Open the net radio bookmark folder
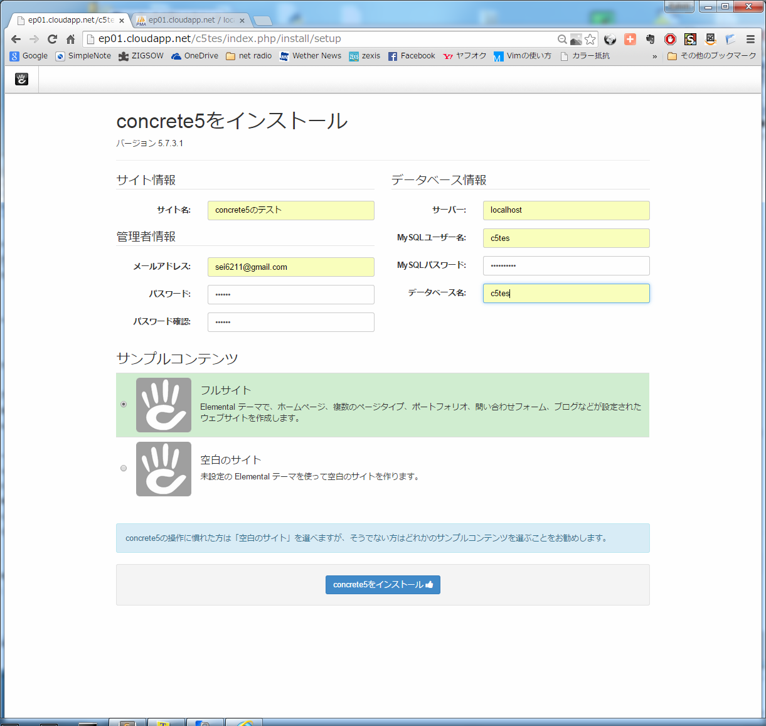Viewport: 766px width, 726px height. (x=248, y=56)
